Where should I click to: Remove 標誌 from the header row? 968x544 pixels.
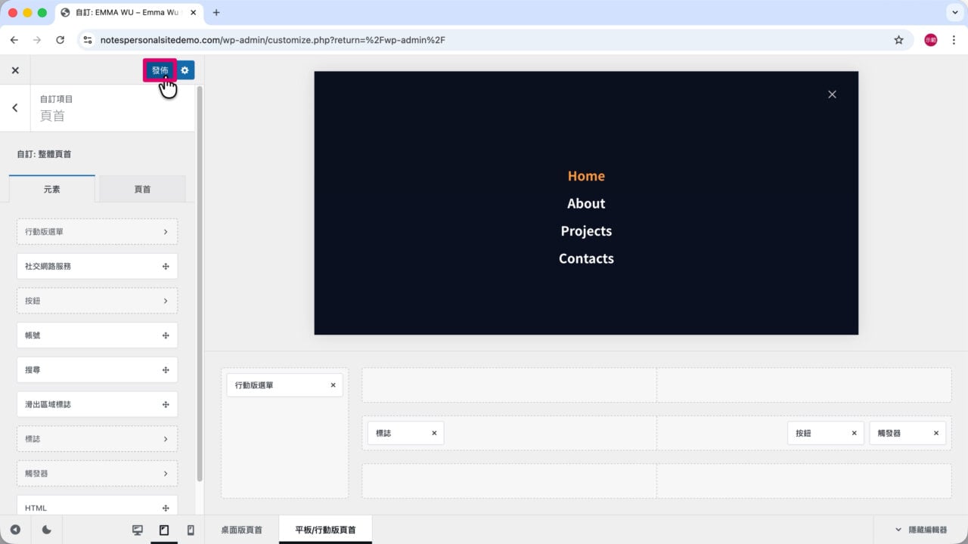click(x=434, y=433)
